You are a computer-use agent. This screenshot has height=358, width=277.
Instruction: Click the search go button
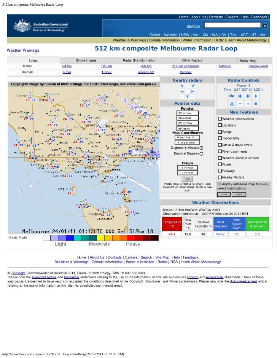coord(265,26)
